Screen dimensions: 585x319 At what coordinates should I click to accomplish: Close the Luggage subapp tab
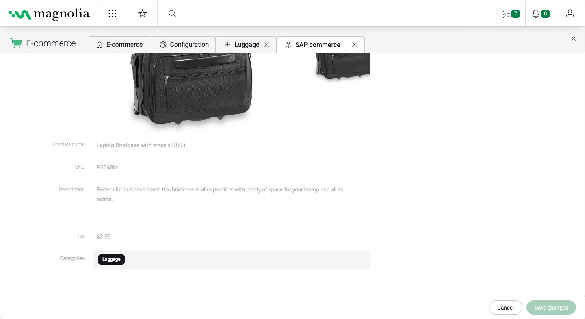[266, 45]
